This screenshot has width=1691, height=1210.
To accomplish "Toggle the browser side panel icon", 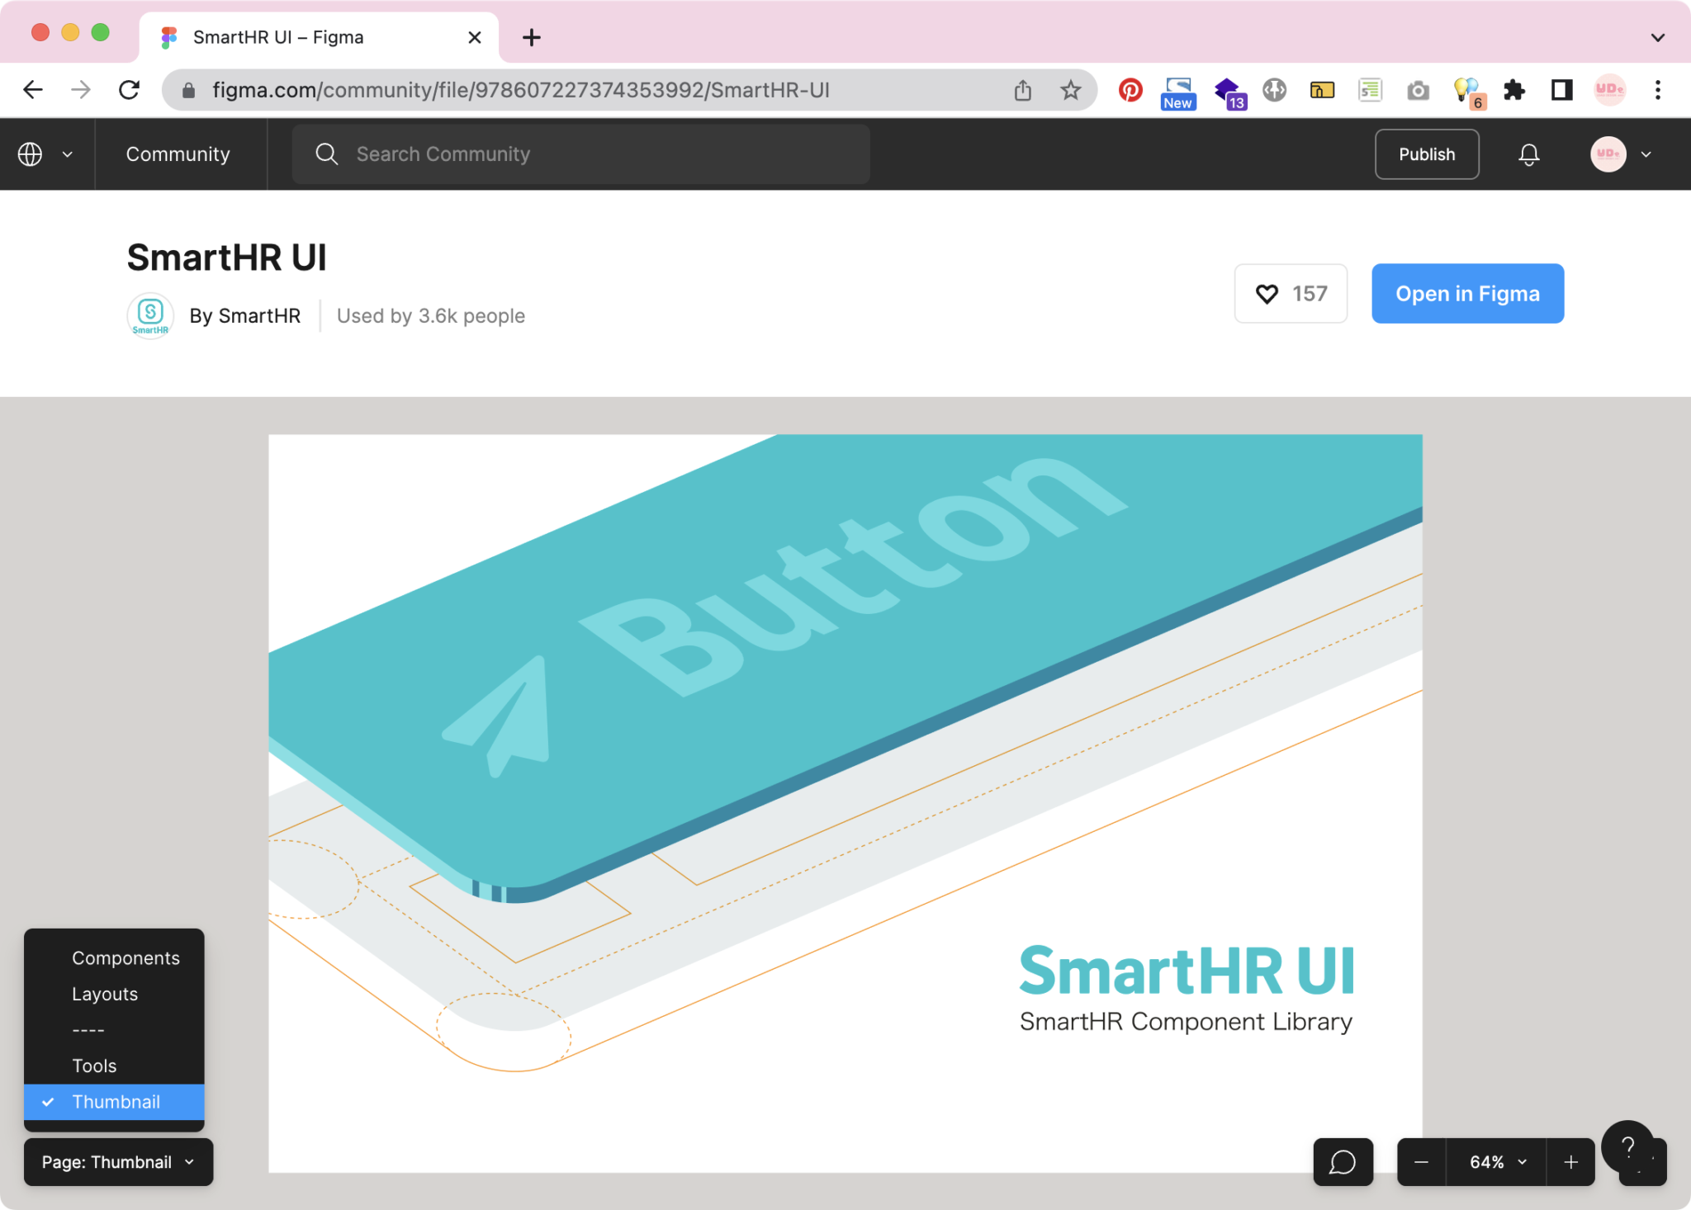I will point(1561,90).
